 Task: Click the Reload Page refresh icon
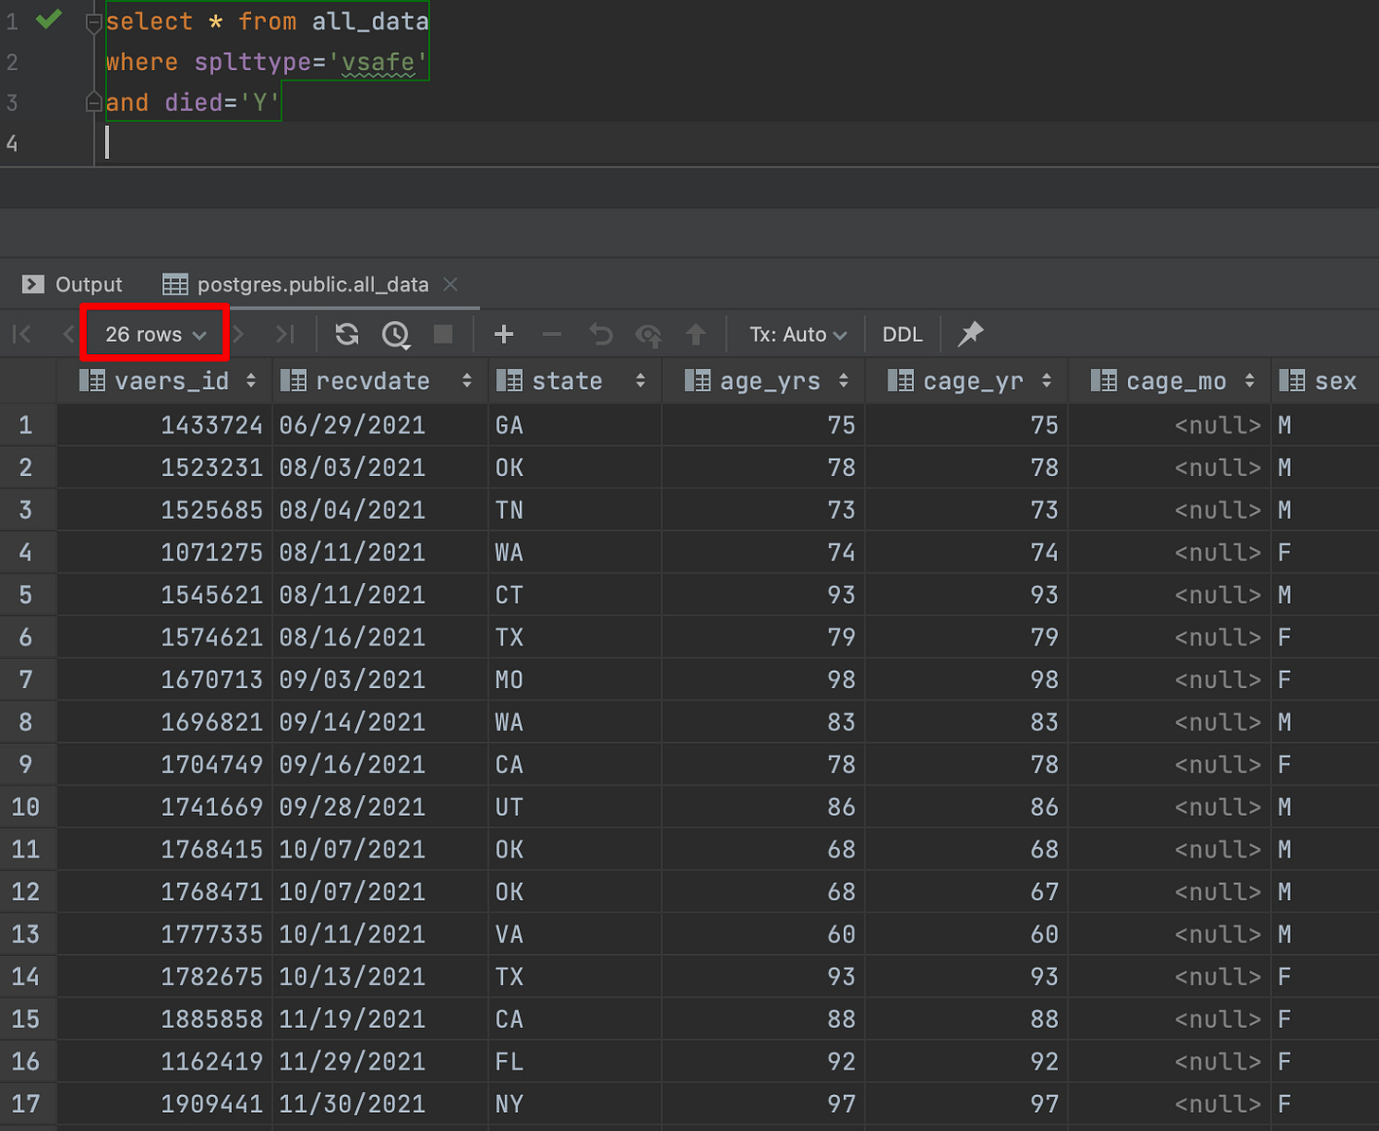click(x=347, y=334)
